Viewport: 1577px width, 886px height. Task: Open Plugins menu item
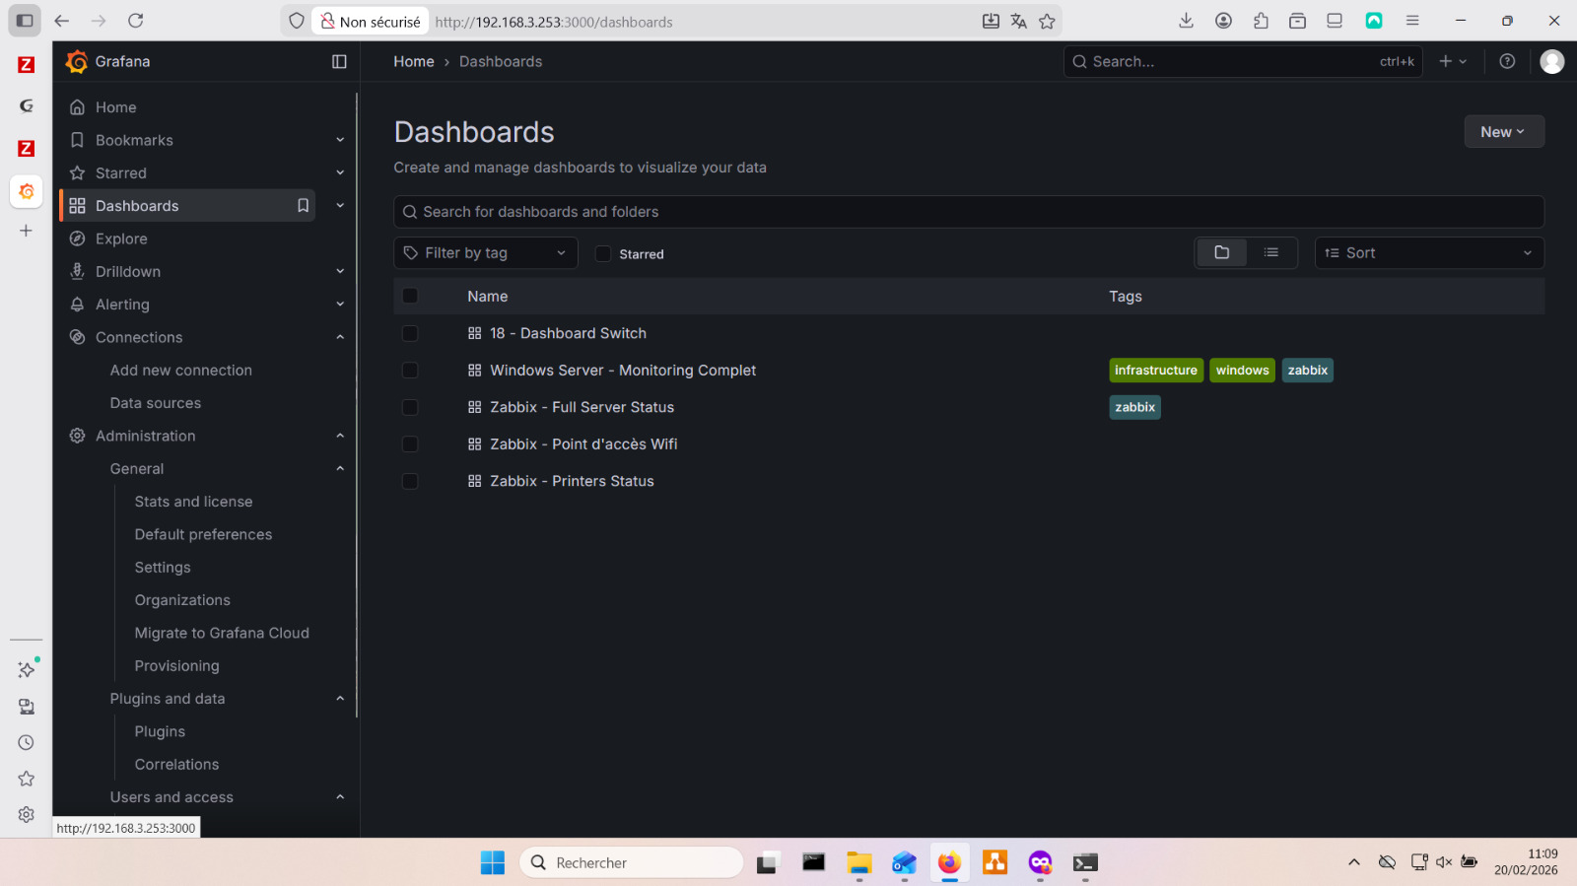pyautogui.click(x=160, y=731)
